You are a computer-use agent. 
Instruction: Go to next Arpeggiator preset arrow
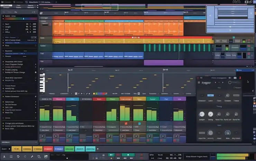pos(223,83)
